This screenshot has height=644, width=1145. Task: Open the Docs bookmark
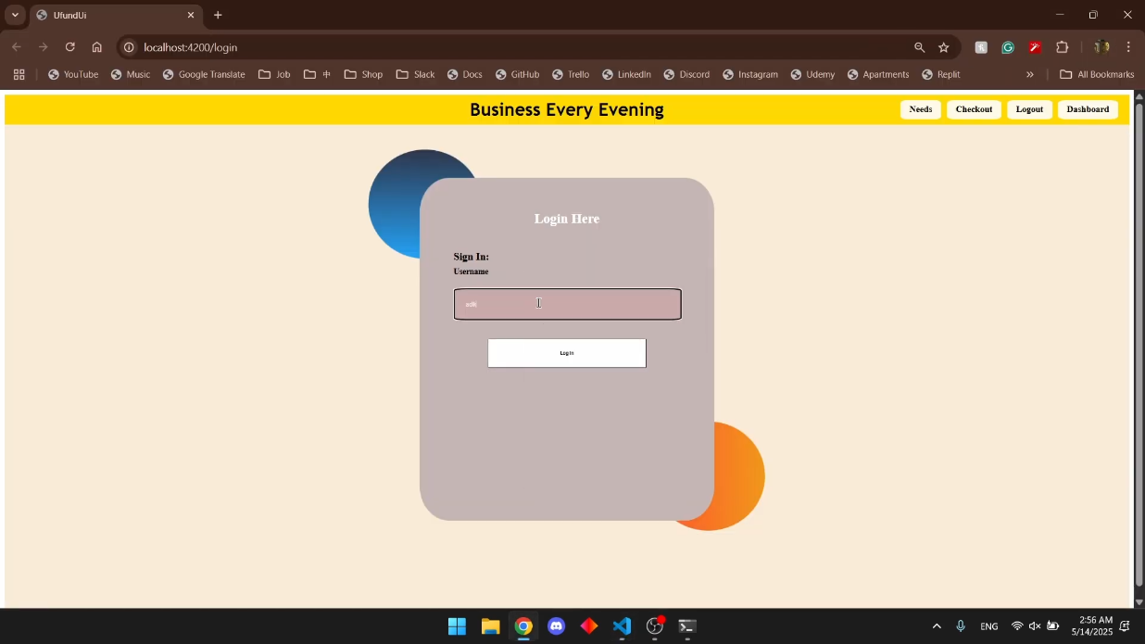[x=464, y=74]
